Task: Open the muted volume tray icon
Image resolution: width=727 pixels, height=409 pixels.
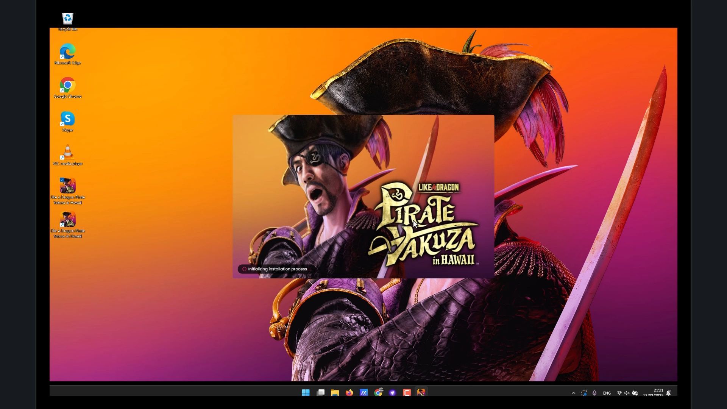Action: 627,393
